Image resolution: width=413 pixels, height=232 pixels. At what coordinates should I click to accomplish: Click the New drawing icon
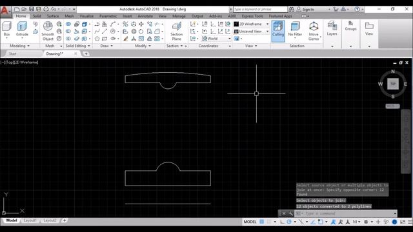point(17,9)
